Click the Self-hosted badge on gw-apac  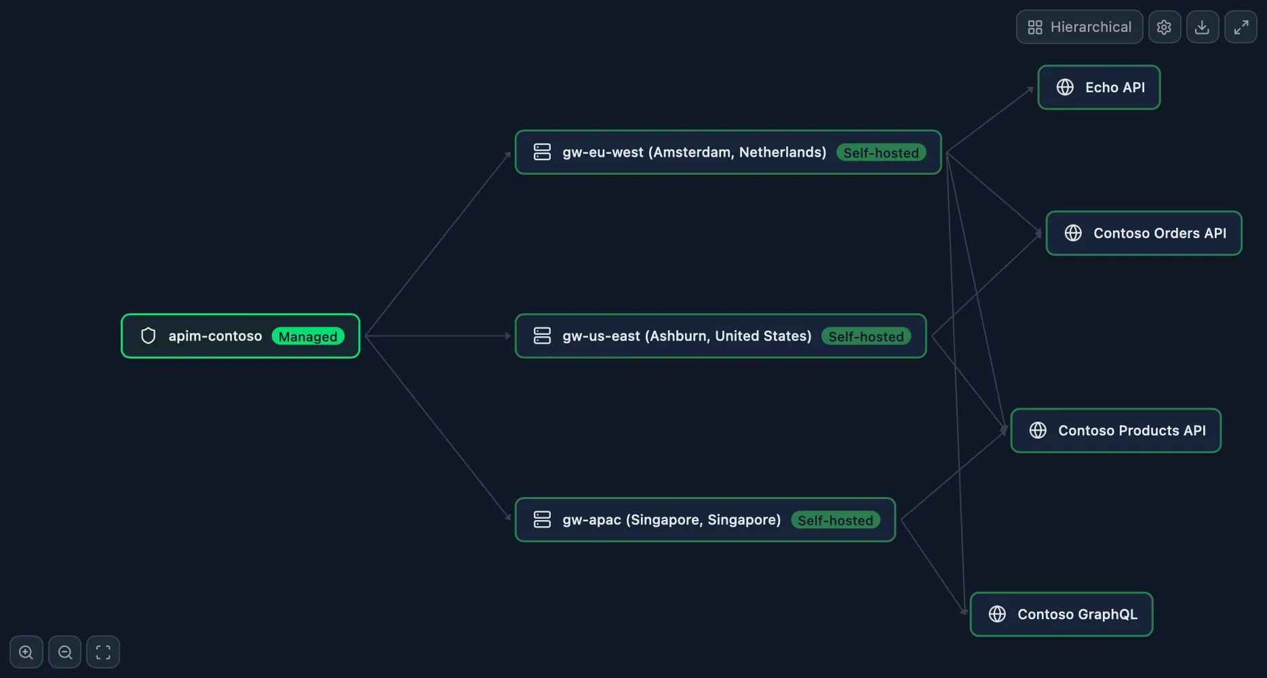click(x=836, y=520)
